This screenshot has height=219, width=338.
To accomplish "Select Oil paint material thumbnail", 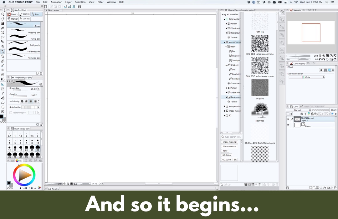I will point(260,88).
